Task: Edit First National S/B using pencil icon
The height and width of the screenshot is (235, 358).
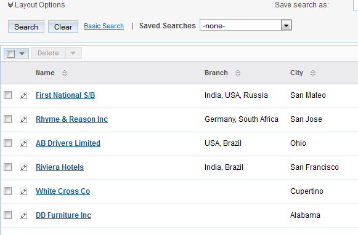Action: click(x=23, y=95)
